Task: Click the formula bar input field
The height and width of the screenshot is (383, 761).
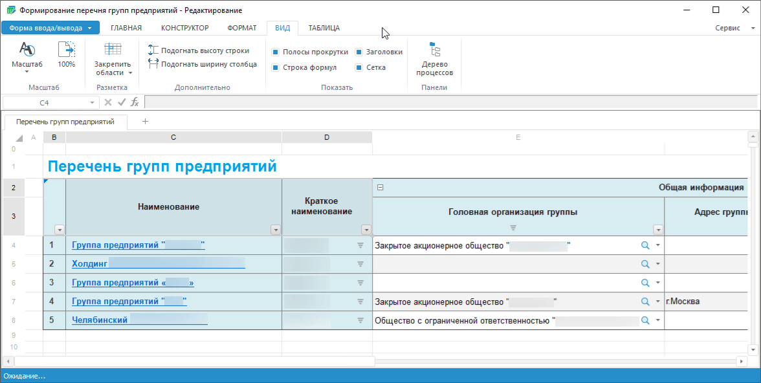Action: pos(450,102)
